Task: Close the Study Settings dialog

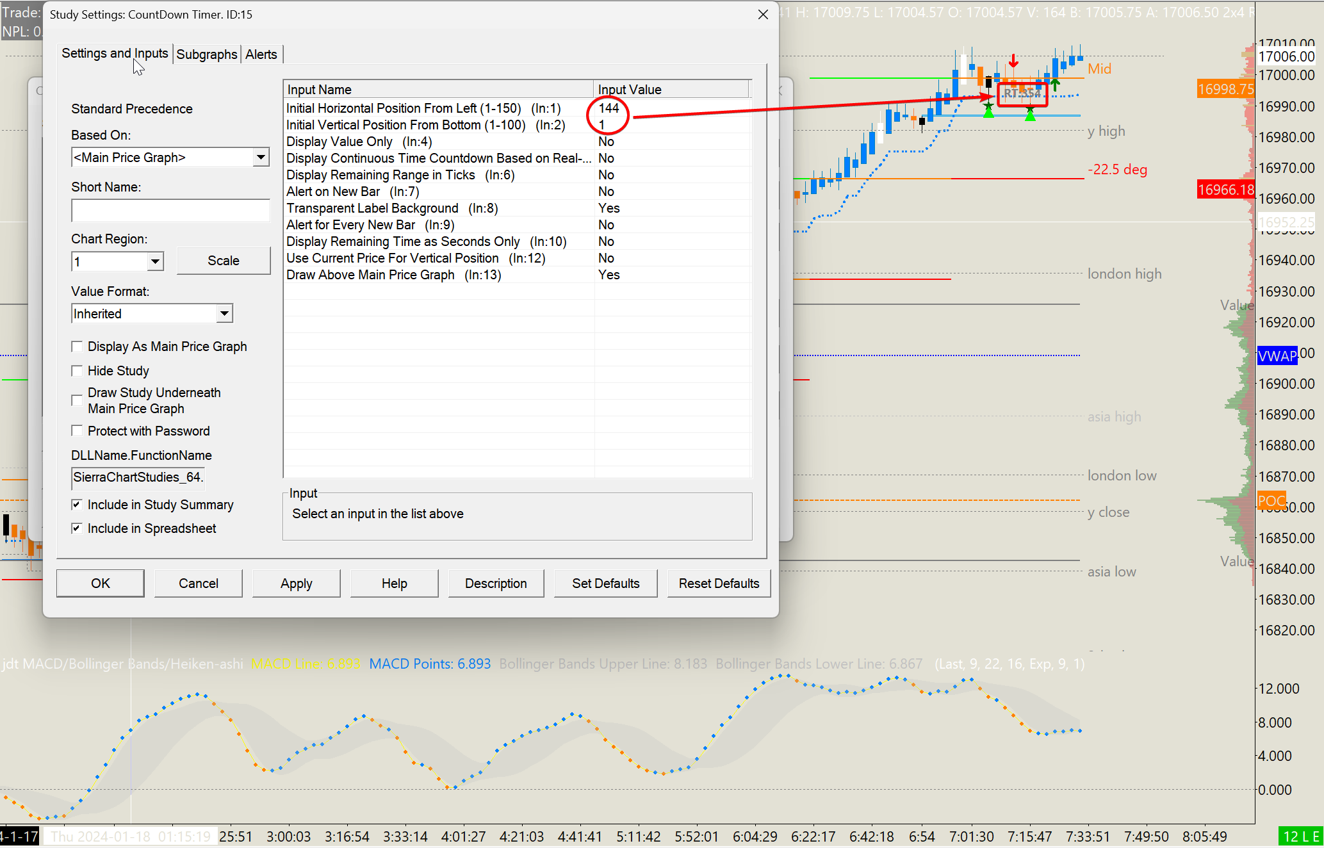Action: [762, 14]
